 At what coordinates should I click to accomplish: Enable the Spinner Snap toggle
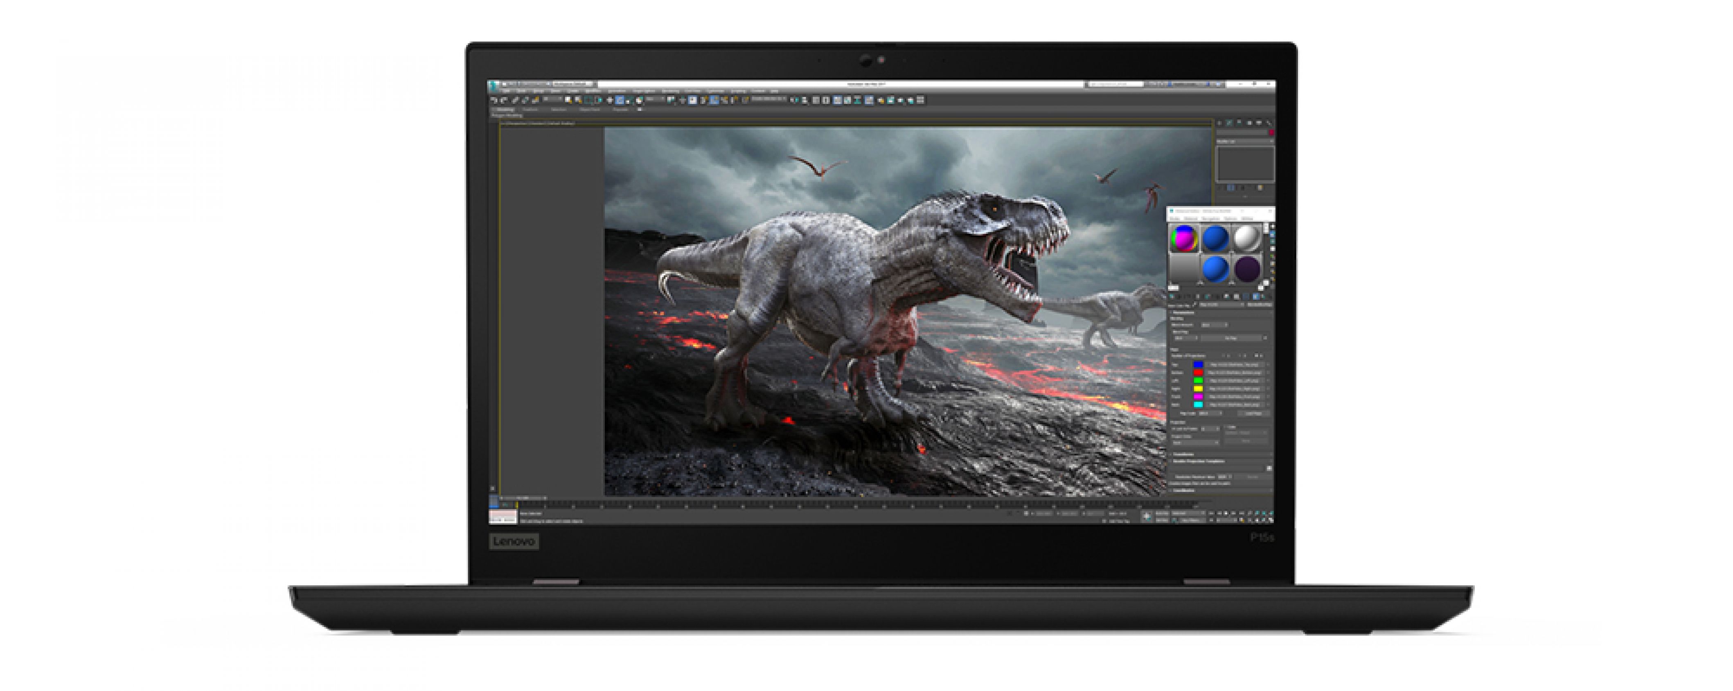[734, 100]
